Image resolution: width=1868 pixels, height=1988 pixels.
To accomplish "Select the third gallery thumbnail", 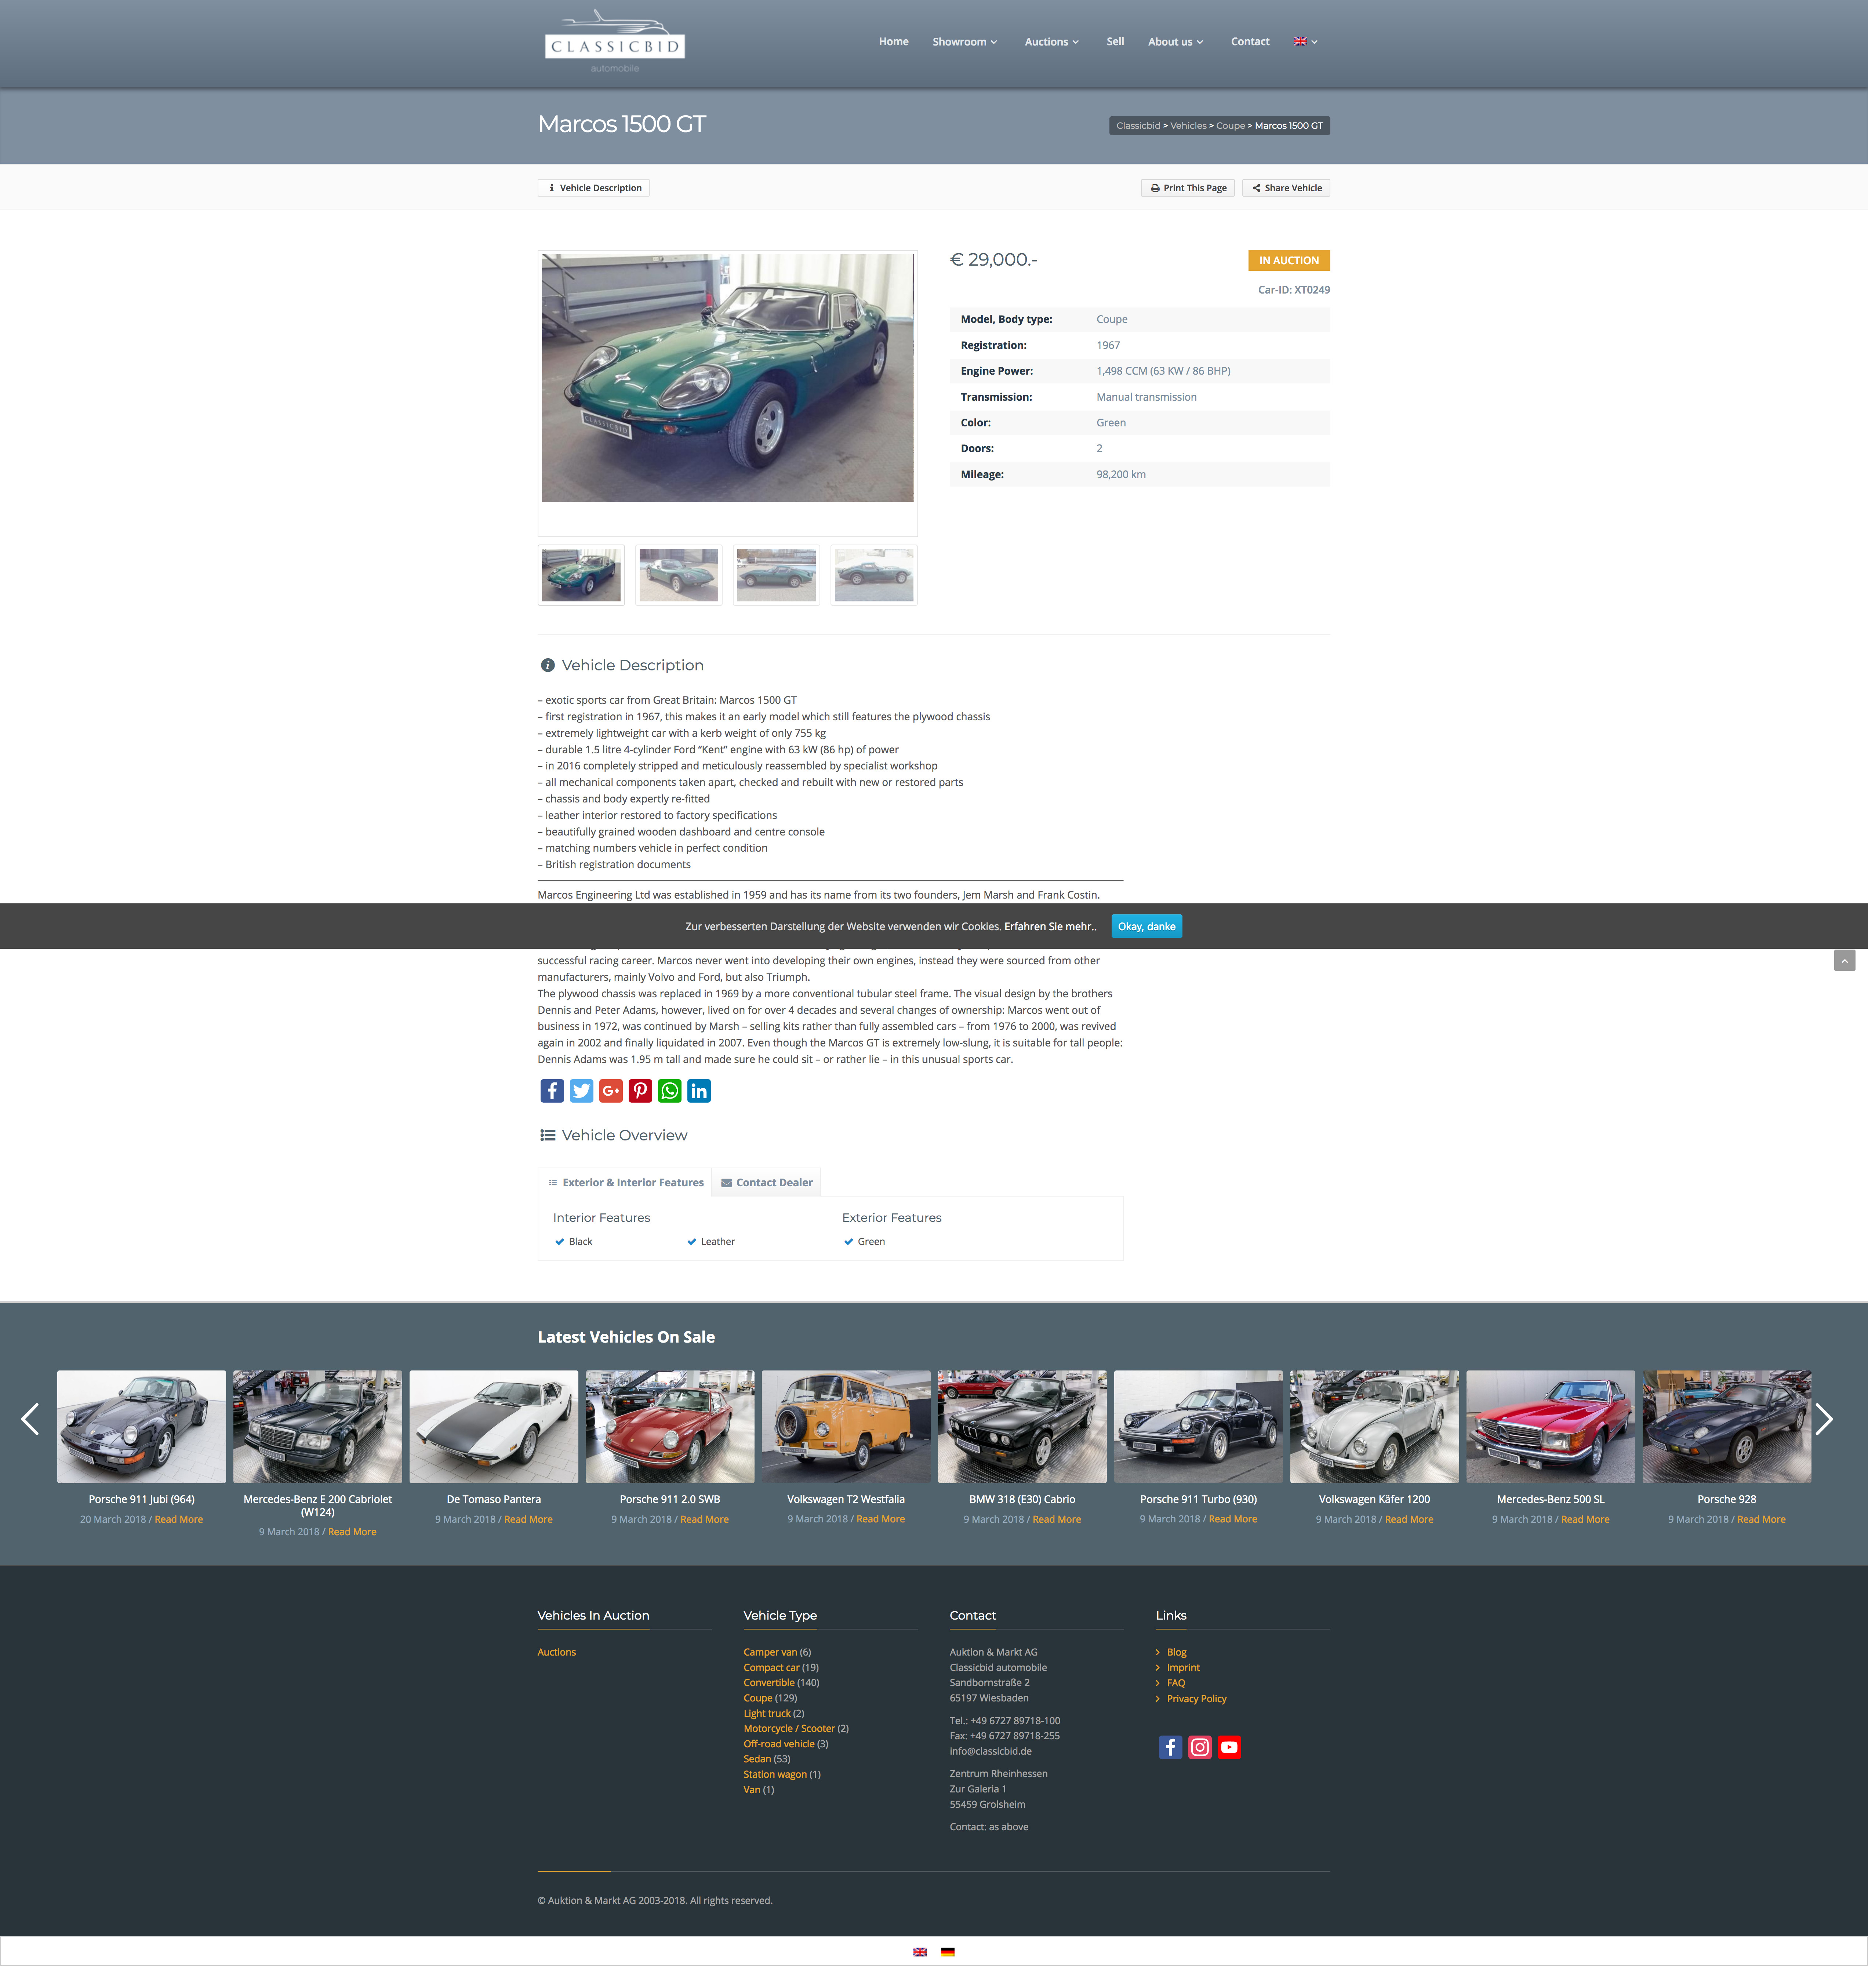I will [776, 575].
